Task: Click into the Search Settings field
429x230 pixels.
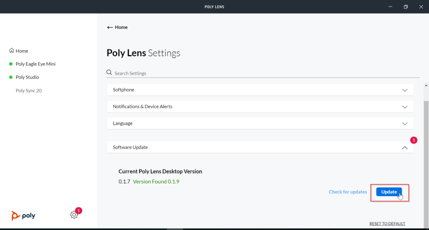Action: tap(263, 73)
